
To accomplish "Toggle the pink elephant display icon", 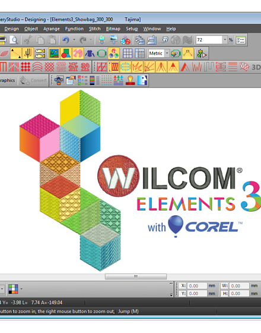I will click(78, 53).
